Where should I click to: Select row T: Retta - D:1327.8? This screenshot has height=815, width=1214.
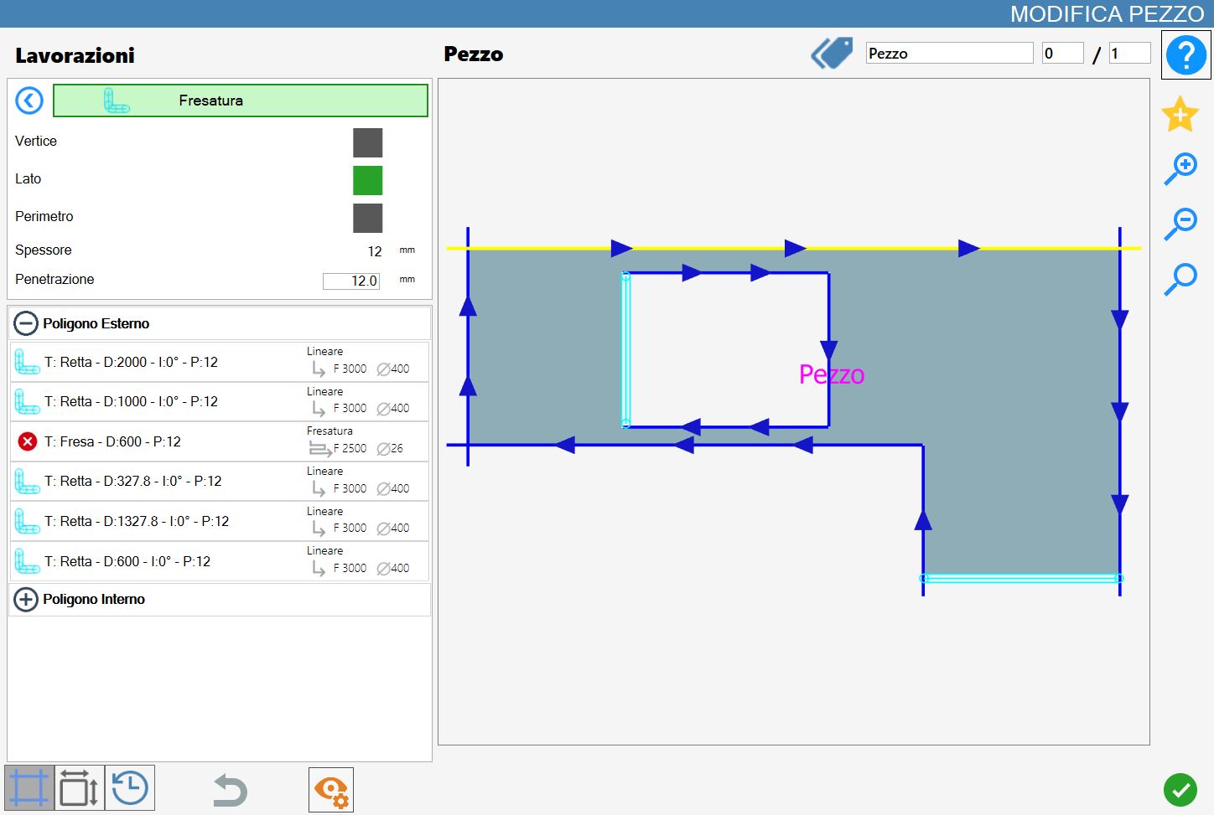click(x=220, y=521)
